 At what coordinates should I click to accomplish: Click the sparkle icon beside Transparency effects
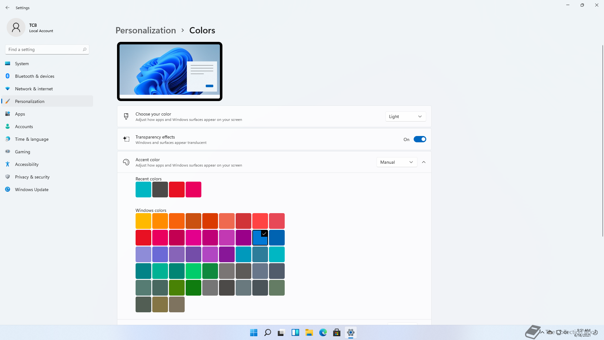pyautogui.click(x=126, y=139)
